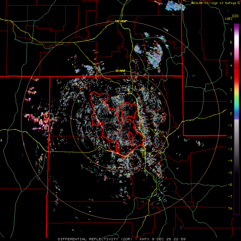
Task: Click the 6 value on the scale
Action: click(x=231, y=42)
